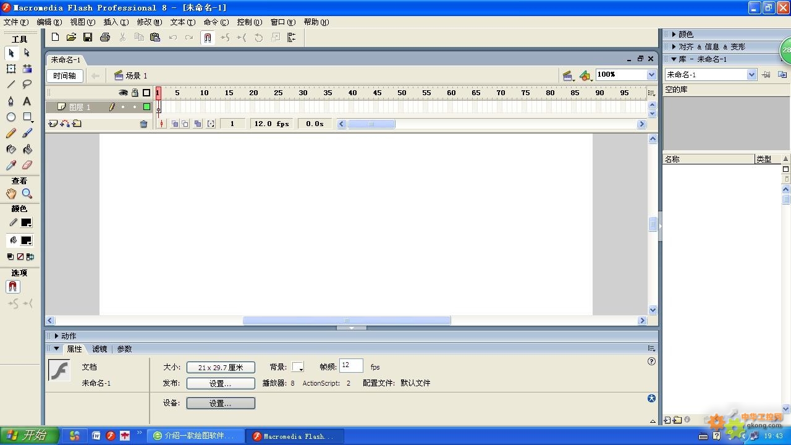The width and height of the screenshot is (791, 445).
Task: Collapse the 库 - 未命名-1 panel
Action: 674,59
